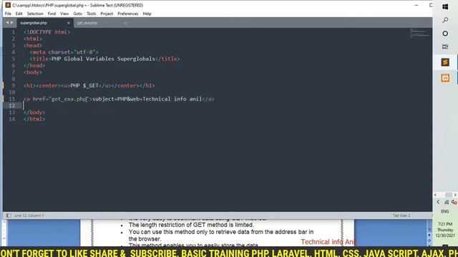Click the code minimap preview
Screen dimensions: 458x257
click(420, 33)
